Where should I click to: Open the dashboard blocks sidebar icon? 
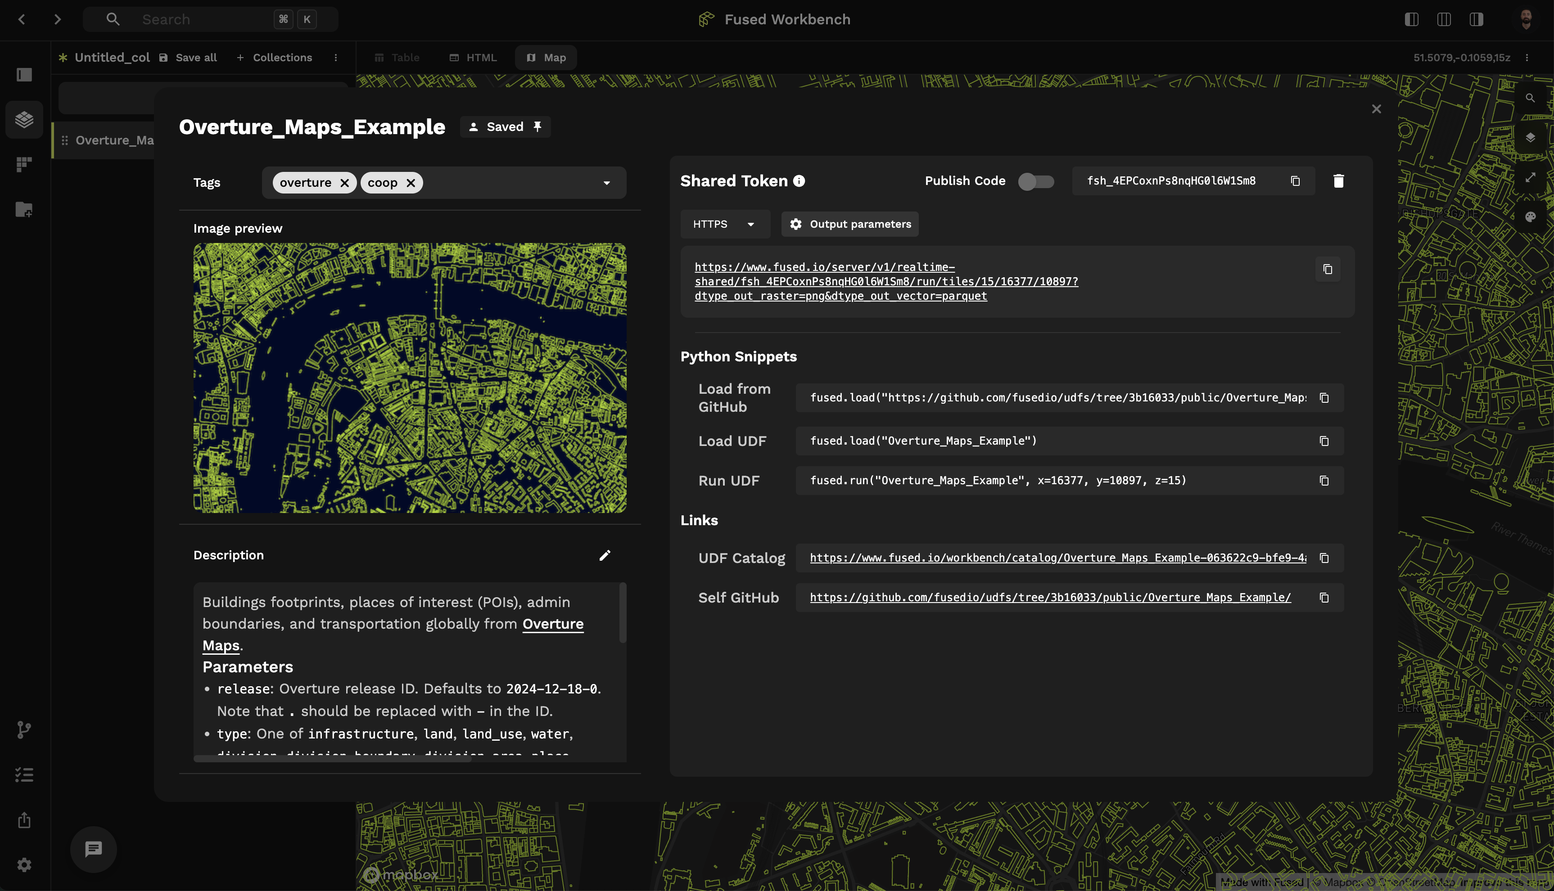(x=24, y=164)
